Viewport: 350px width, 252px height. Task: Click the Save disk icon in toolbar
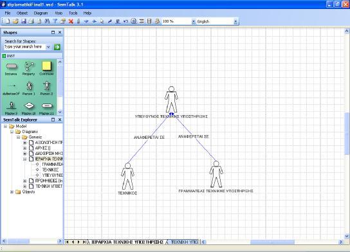[x=24, y=21]
